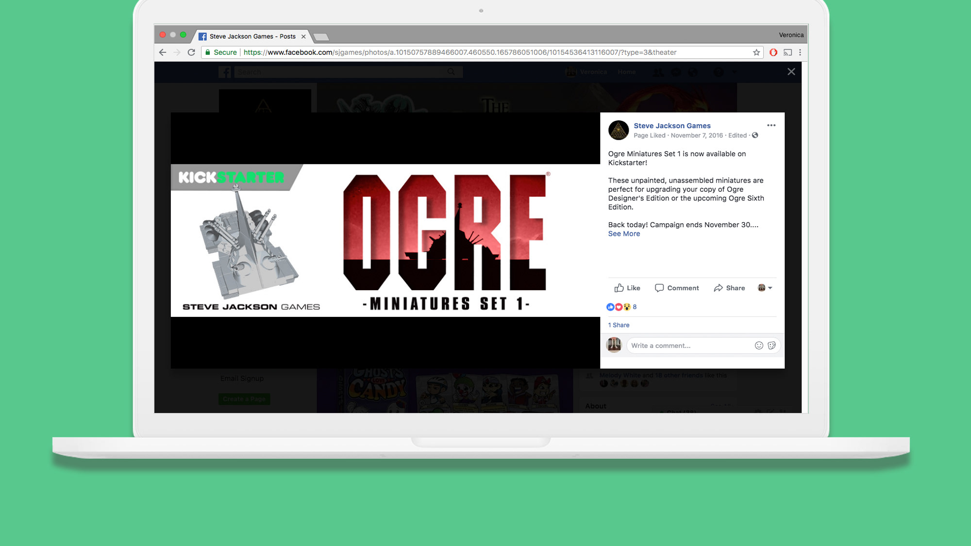
Task: Click the Veronica profile button in Chrome
Action: coord(791,35)
